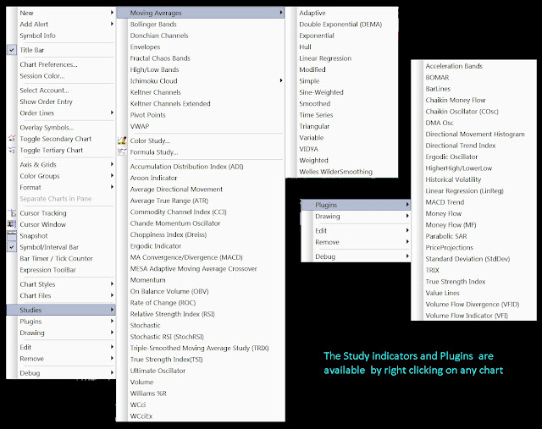Click the Snapshot icon

pyautogui.click(x=12, y=235)
